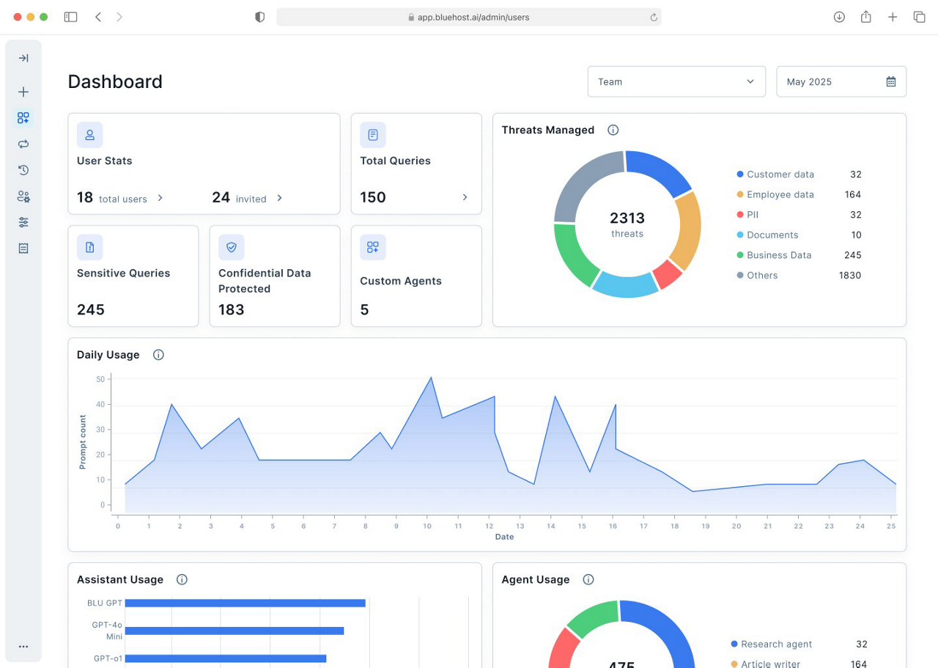Click the 2313 threats donut center
Image resolution: width=938 pixels, height=668 pixels.
click(627, 224)
